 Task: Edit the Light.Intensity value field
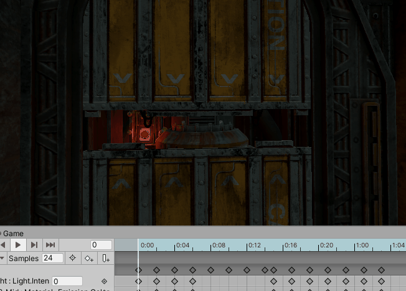coord(67,281)
